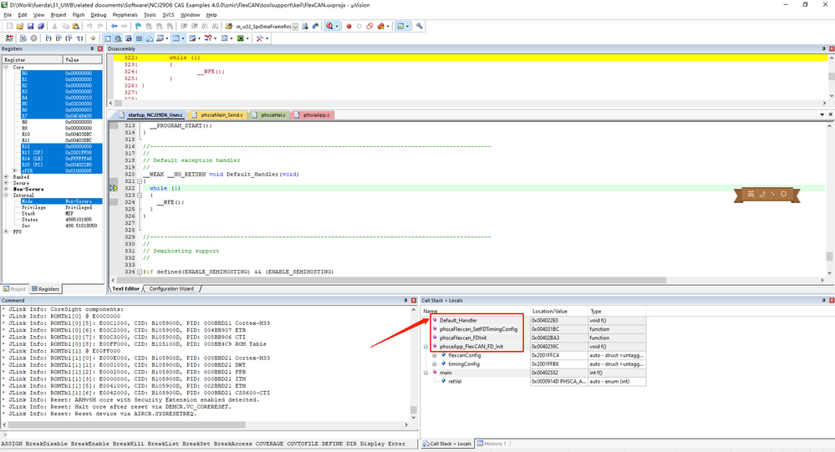Kill all breakpoints icon

tap(380, 26)
